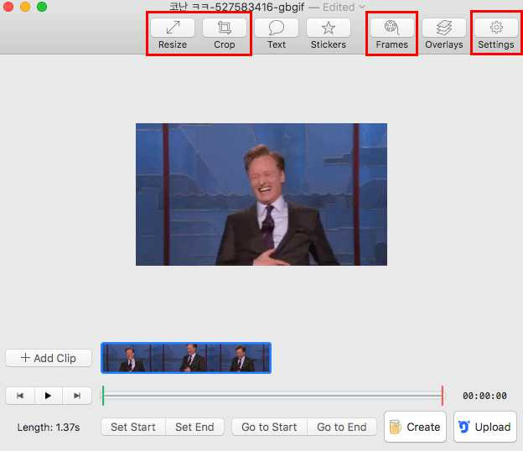
Task: Click the Set End button
Action: [194, 427]
